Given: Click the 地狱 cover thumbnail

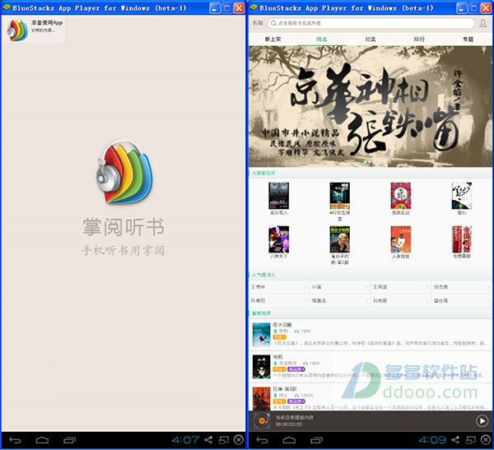Looking at the screenshot, I should [261, 367].
